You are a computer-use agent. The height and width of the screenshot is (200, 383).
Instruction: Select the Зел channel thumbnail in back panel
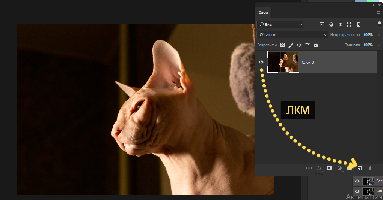(x=368, y=181)
